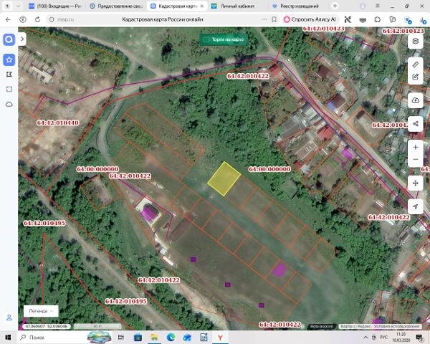
Task: Locate my position with the arrow button
Action: (415, 206)
